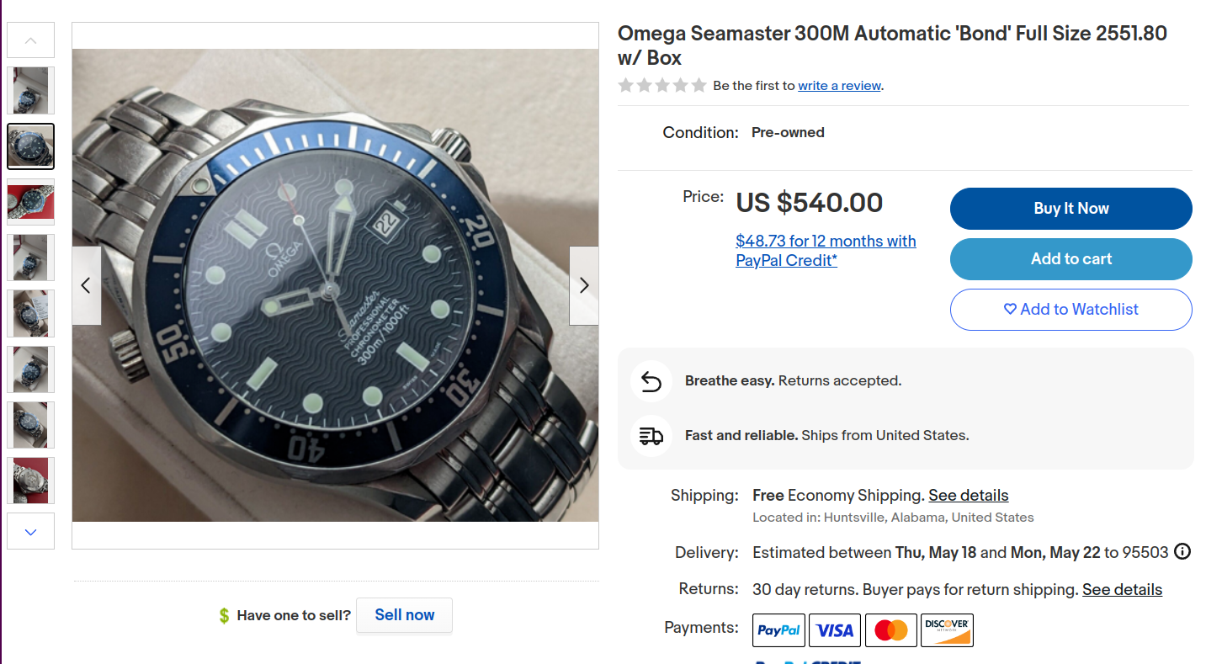Screen dimensions: 1206x664
Task: Click See details next to Shipping
Action: pyautogui.click(x=968, y=496)
